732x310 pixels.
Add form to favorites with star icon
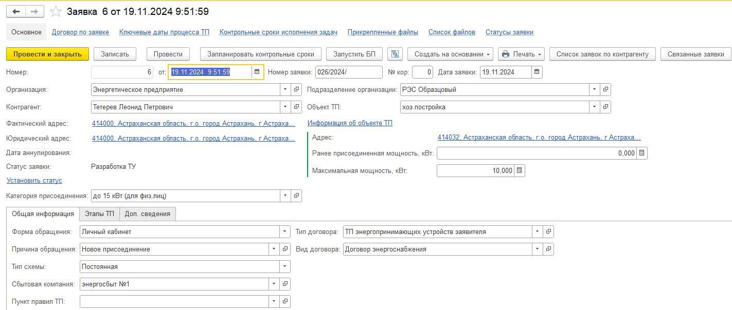point(57,11)
